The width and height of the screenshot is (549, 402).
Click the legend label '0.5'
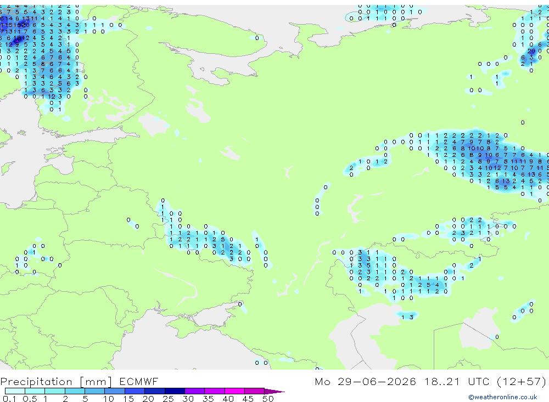(x=30, y=399)
